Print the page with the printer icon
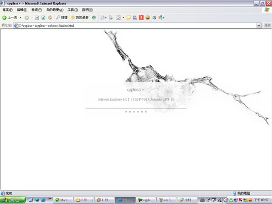The width and height of the screenshot is (272, 204). pyautogui.click(x=110, y=17)
